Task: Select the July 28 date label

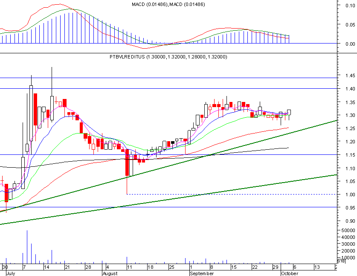Action: pos(88,267)
